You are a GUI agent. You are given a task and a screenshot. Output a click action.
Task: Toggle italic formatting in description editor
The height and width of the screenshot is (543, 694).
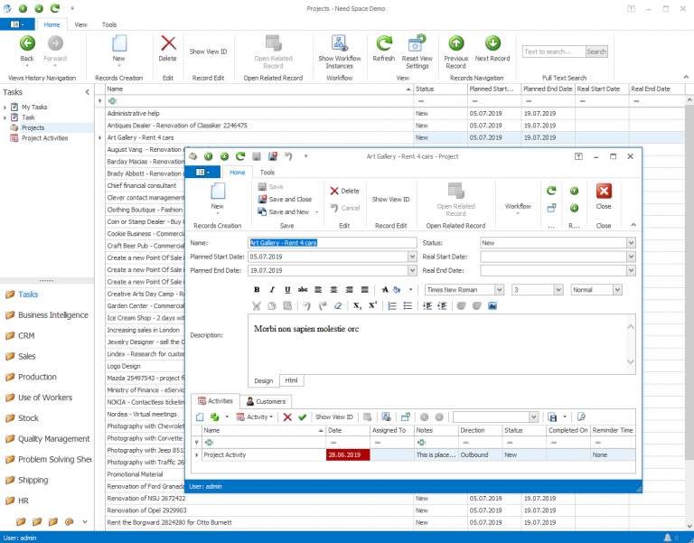272,290
